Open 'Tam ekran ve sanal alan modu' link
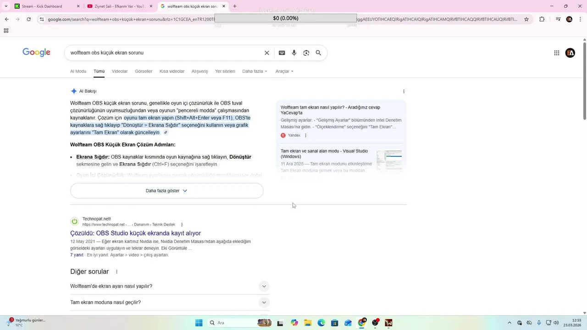587x330 pixels. point(324,154)
